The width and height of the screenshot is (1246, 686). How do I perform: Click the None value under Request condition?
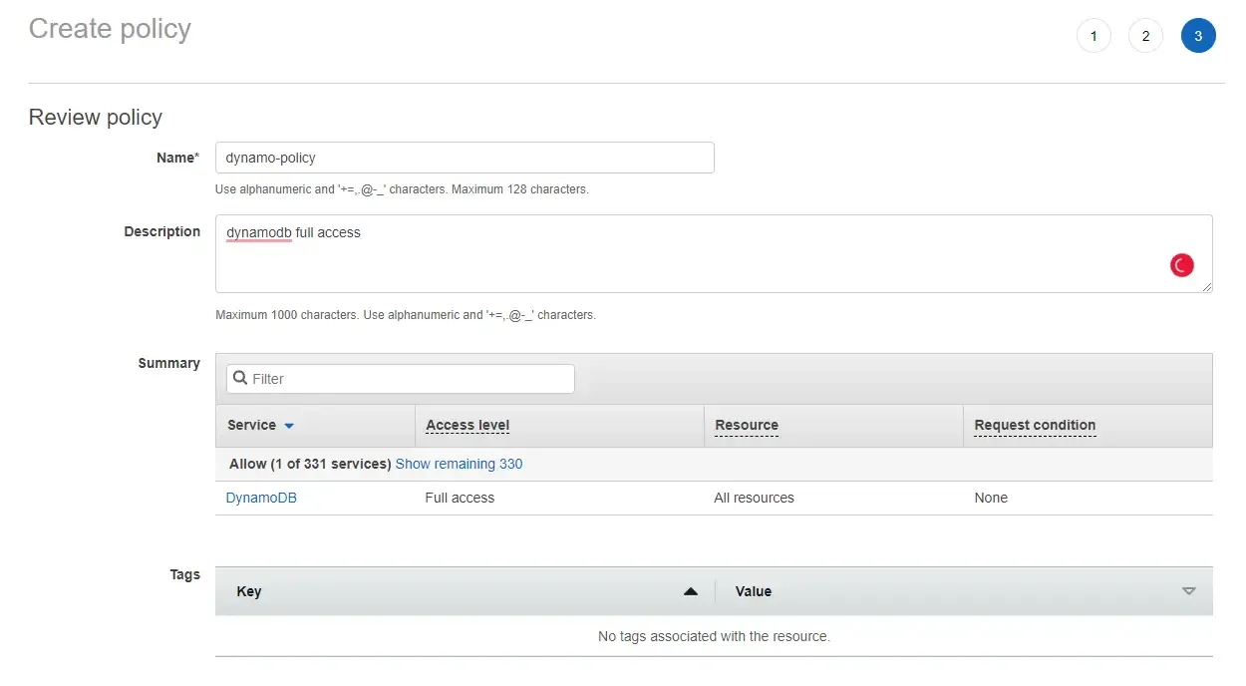[x=991, y=498]
